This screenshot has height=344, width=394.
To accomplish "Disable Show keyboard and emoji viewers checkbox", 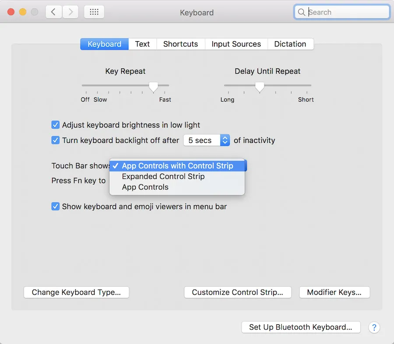I will [55, 206].
